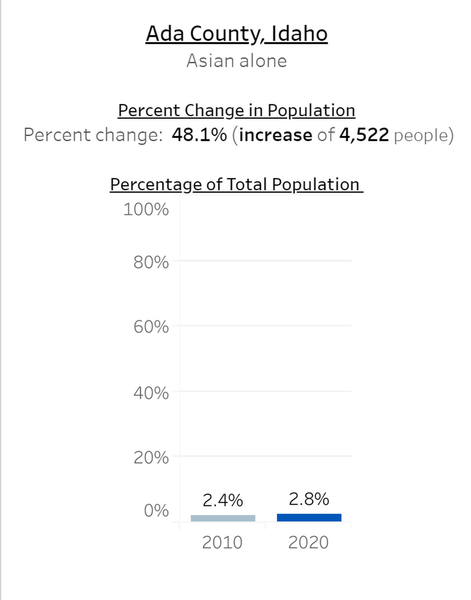Click the 60% axis tick label

(151, 327)
